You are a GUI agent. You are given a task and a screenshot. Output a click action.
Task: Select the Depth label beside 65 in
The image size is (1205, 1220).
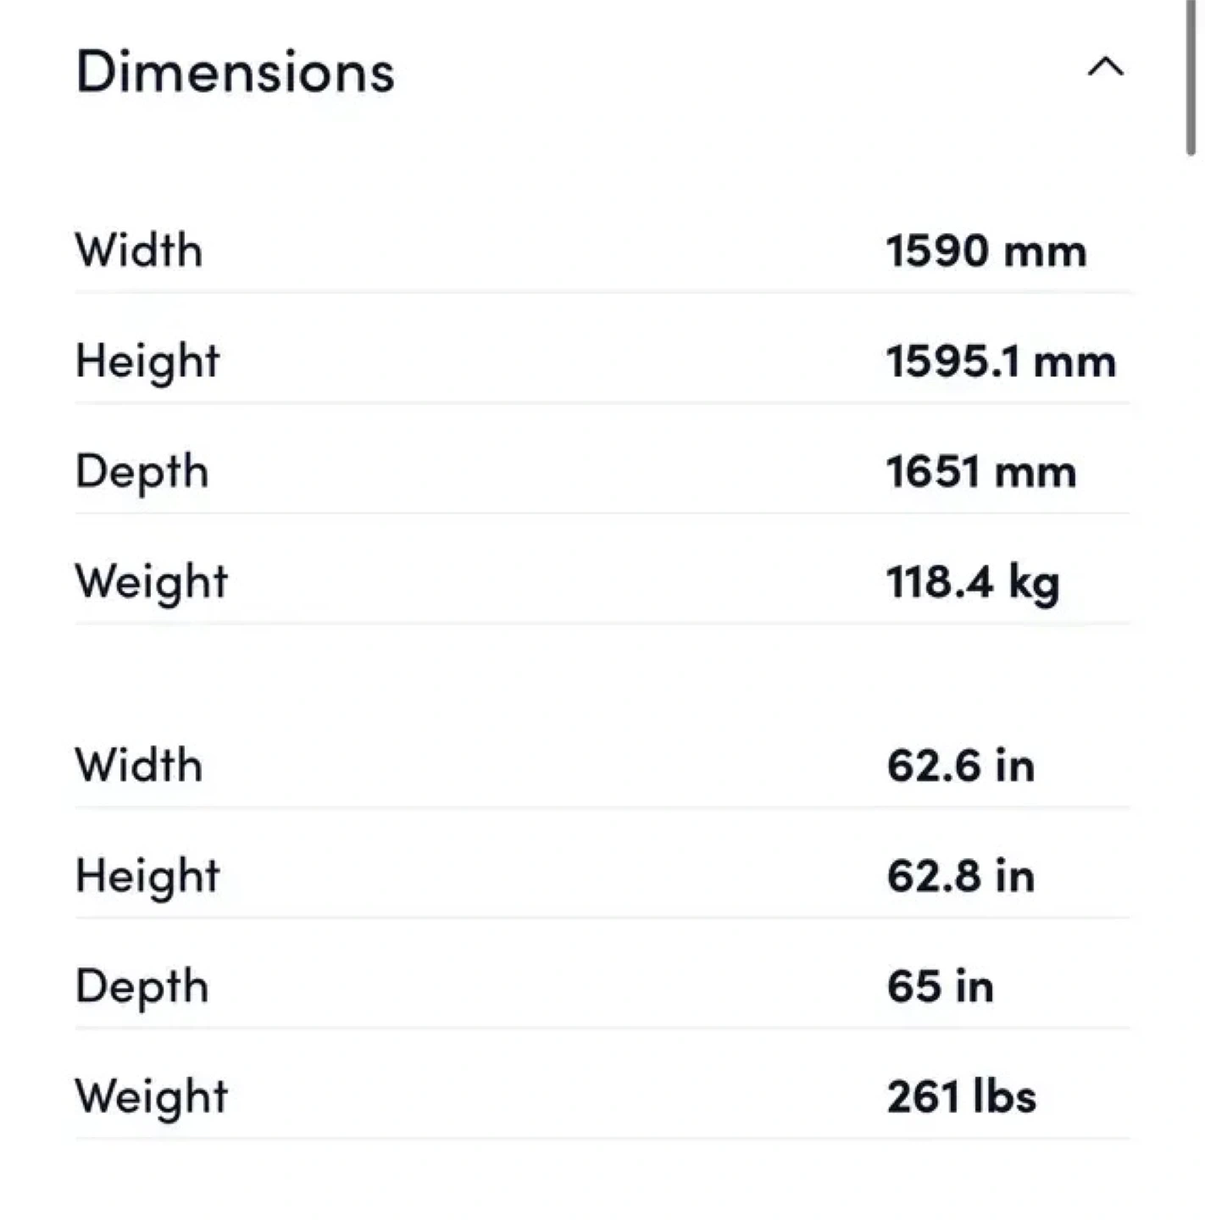pyautogui.click(x=142, y=987)
